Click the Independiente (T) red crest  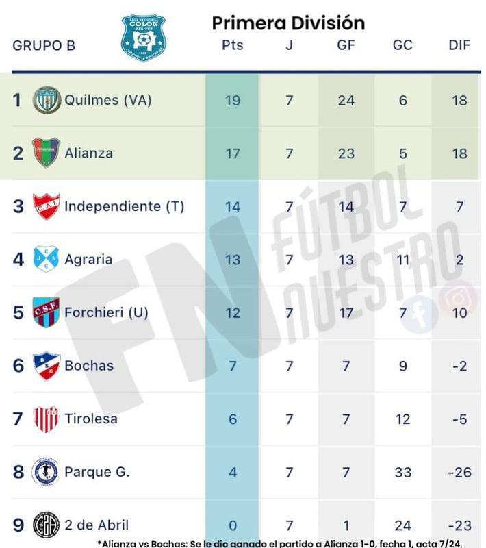(x=47, y=206)
